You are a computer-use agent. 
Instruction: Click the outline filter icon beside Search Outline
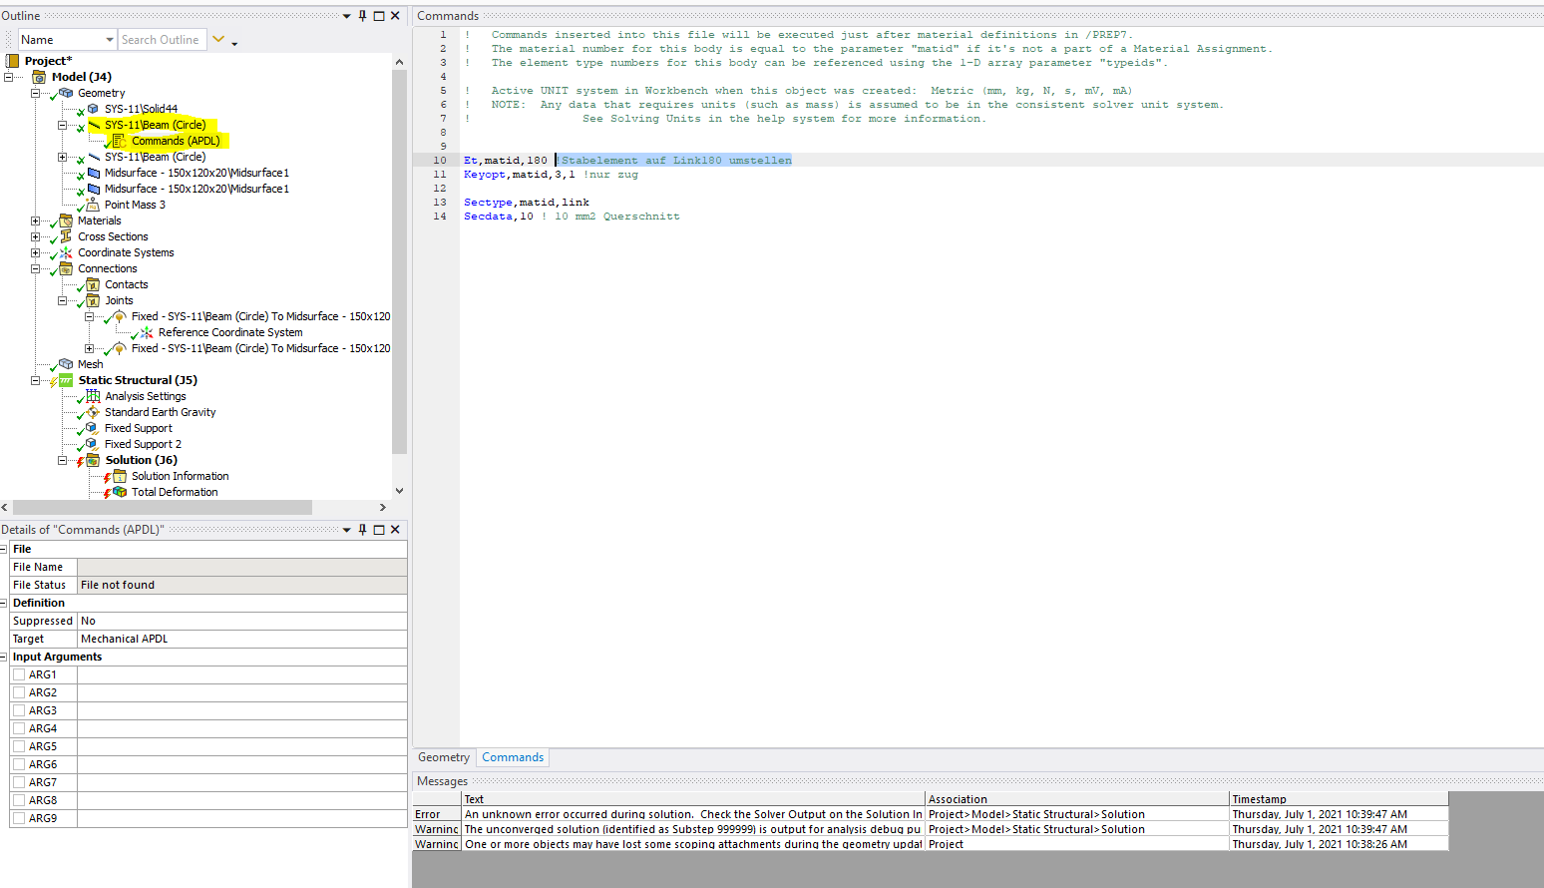[x=218, y=40]
